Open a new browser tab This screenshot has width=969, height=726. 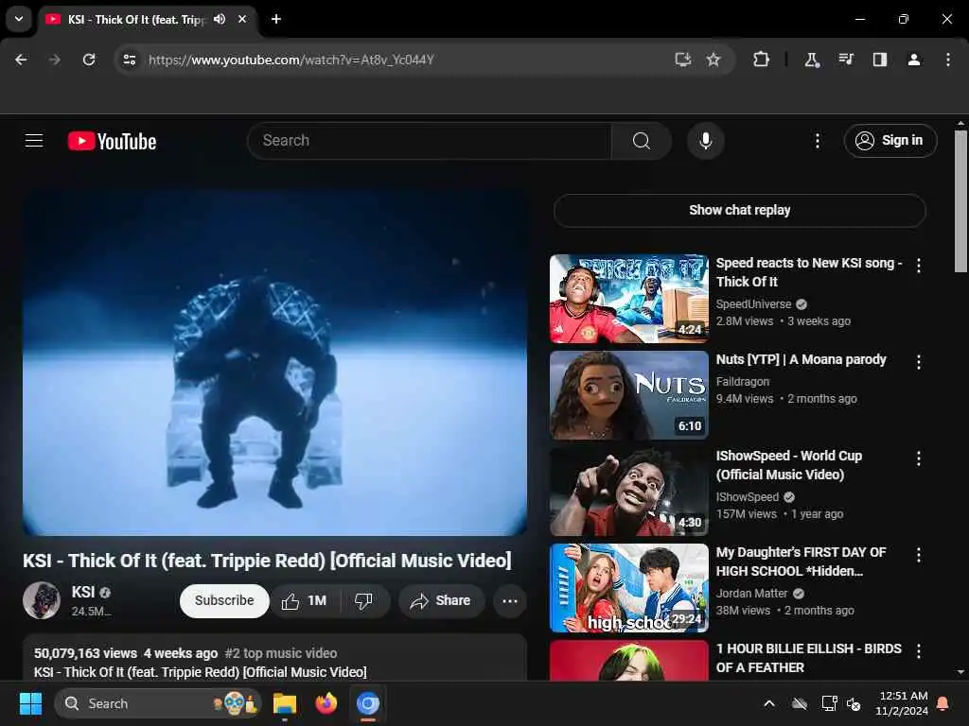pyautogui.click(x=276, y=19)
